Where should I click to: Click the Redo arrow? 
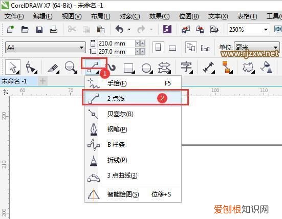(x=141, y=29)
